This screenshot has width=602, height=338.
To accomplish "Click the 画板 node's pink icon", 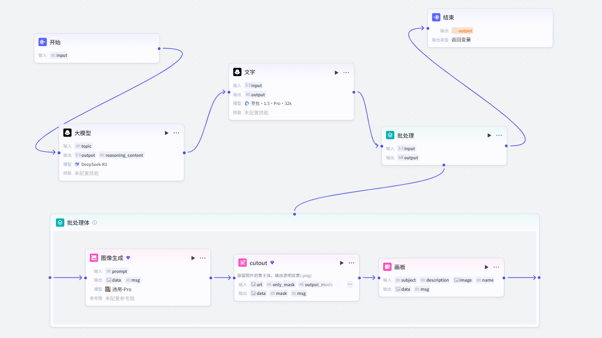I will point(387,267).
